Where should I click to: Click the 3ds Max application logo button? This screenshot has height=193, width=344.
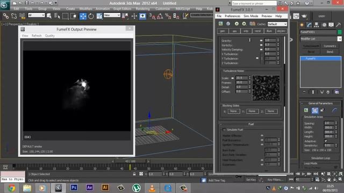4,5
